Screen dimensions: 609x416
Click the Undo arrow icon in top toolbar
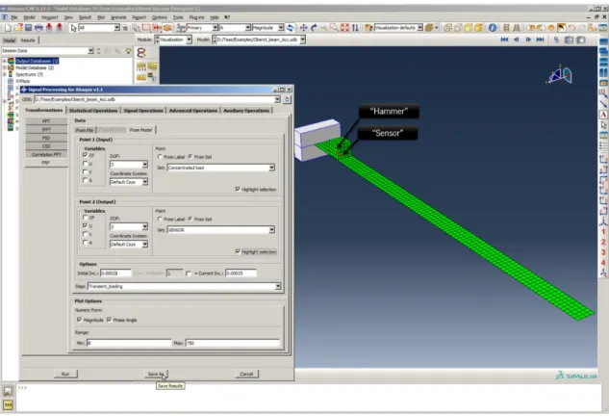(571, 28)
